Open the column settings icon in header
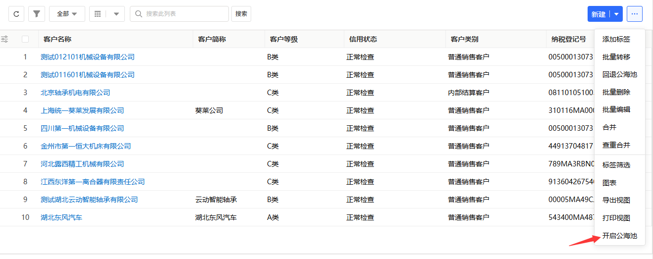 tap(4, 39)
